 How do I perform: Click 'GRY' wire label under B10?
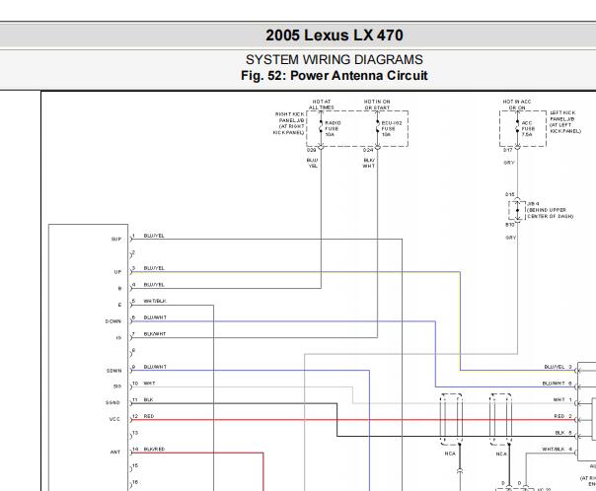[x=511, y=238]
